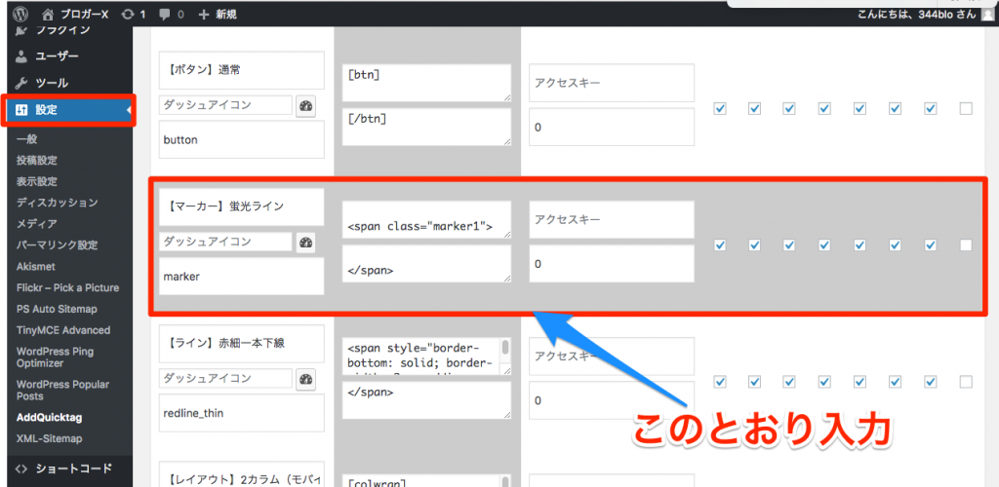Click the 【ライン】赤細一本下線 label field

(242, 343)
